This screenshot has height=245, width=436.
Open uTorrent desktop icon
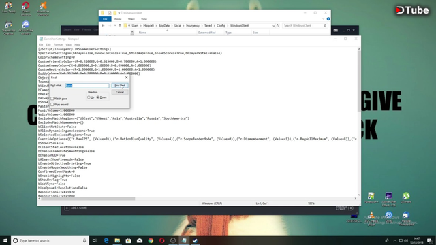click(406, 198)
